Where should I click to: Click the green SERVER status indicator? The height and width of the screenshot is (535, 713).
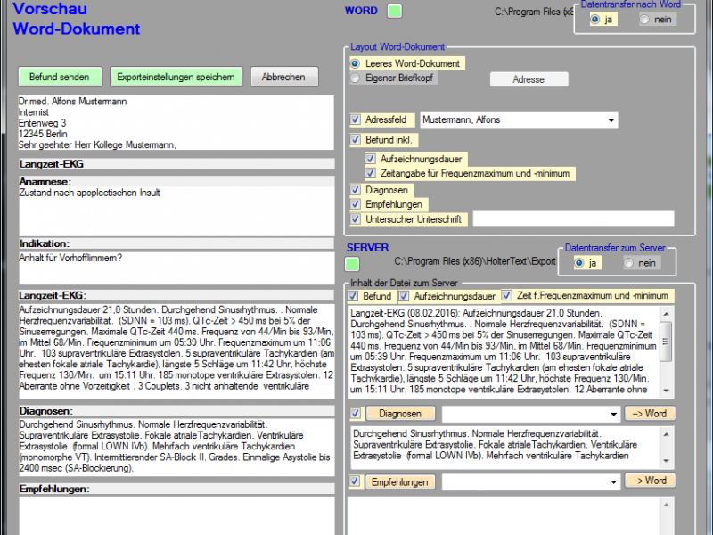[x=352, y=264]
